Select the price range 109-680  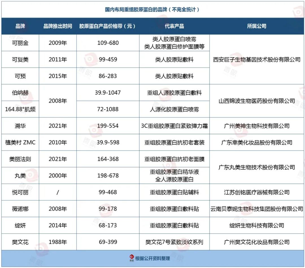[108, 43]
